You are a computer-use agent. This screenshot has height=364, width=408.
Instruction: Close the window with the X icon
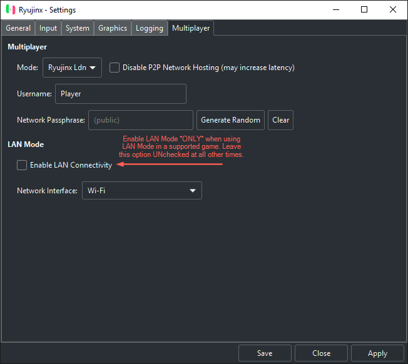pyautogui.click(x=393, y=9)
